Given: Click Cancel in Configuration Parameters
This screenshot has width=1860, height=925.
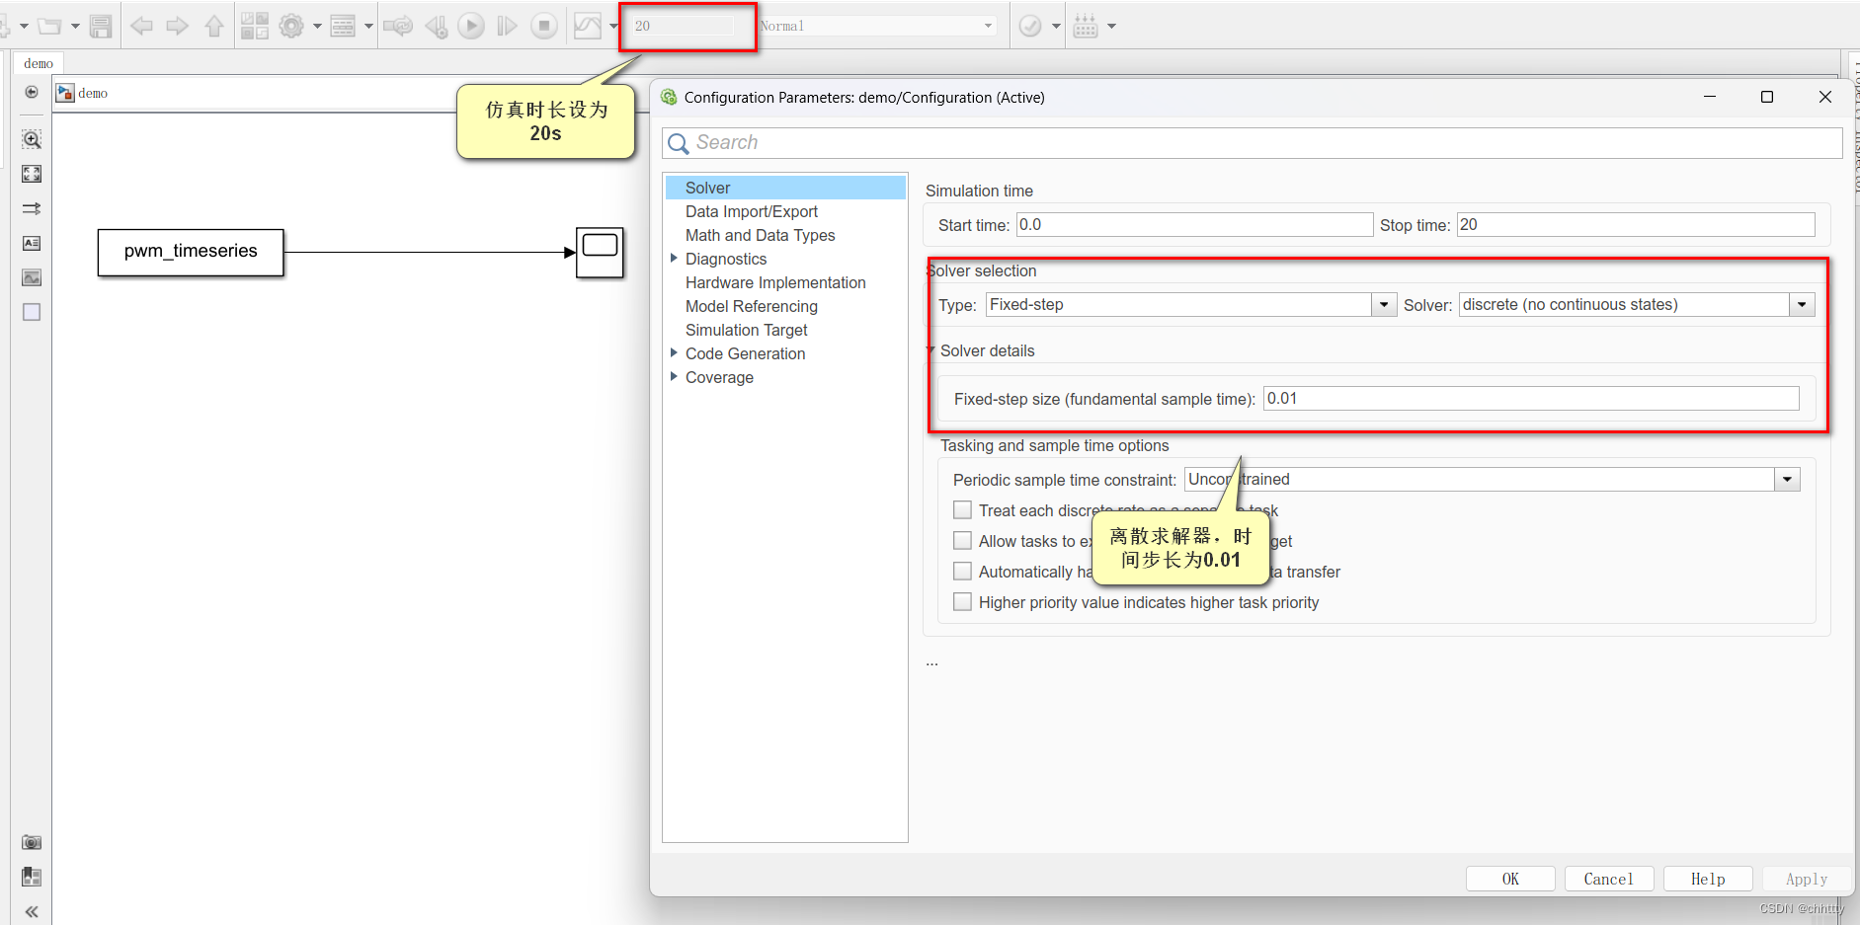Looking at the screenshot, I should [x=1609, y=879].
